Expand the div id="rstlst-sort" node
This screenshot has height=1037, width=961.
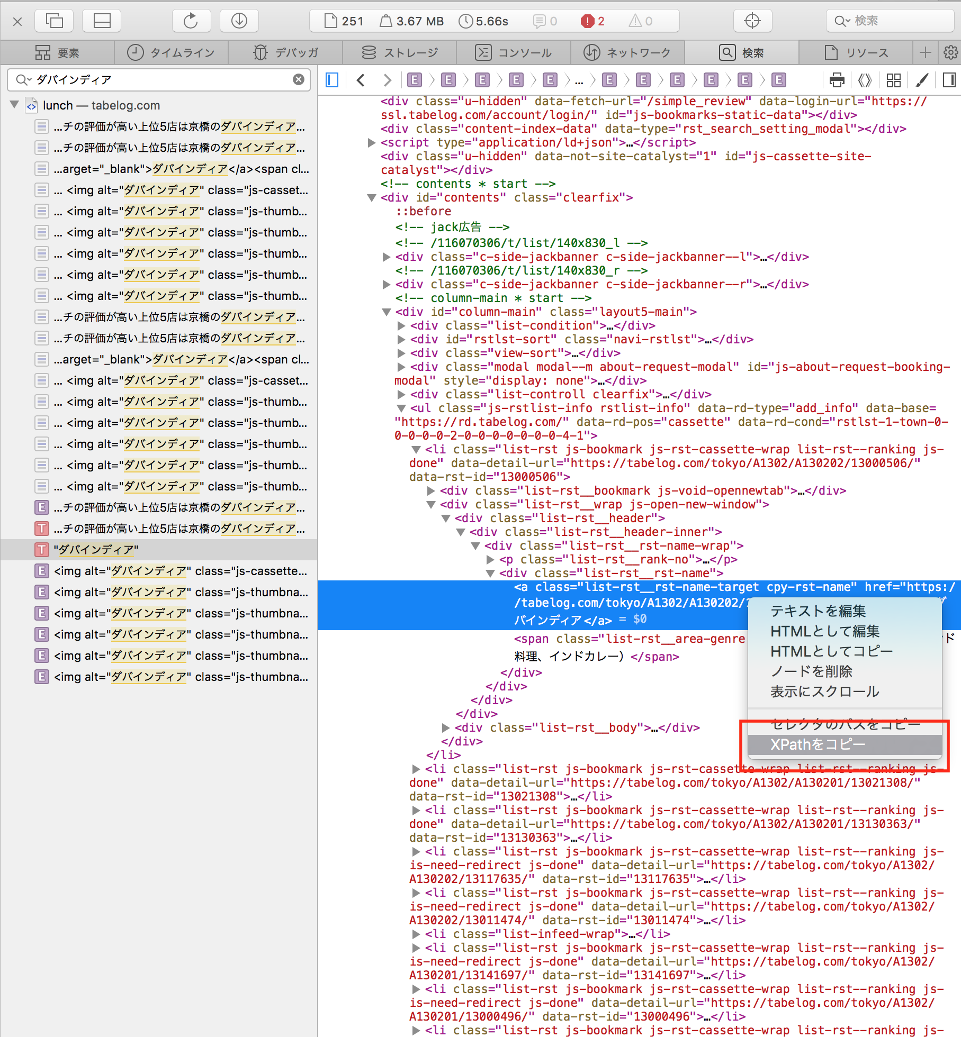tap(401, 339)
